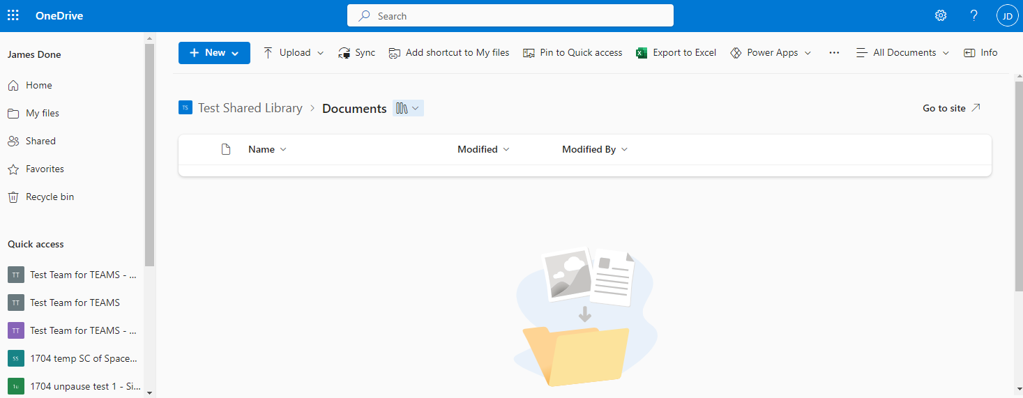Click the sidebar scrollbar down arrow
Image resolution: width=1023 pixels, height=398 pixels.
click(x=150, y=392)
